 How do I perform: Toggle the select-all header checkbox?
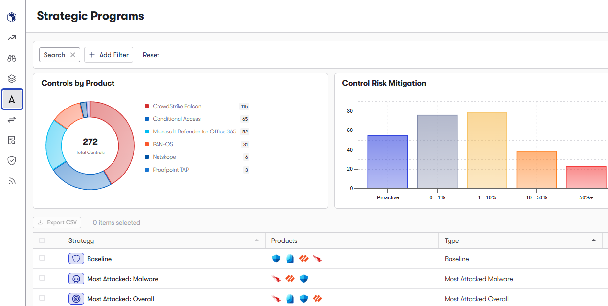coord(42,240)
